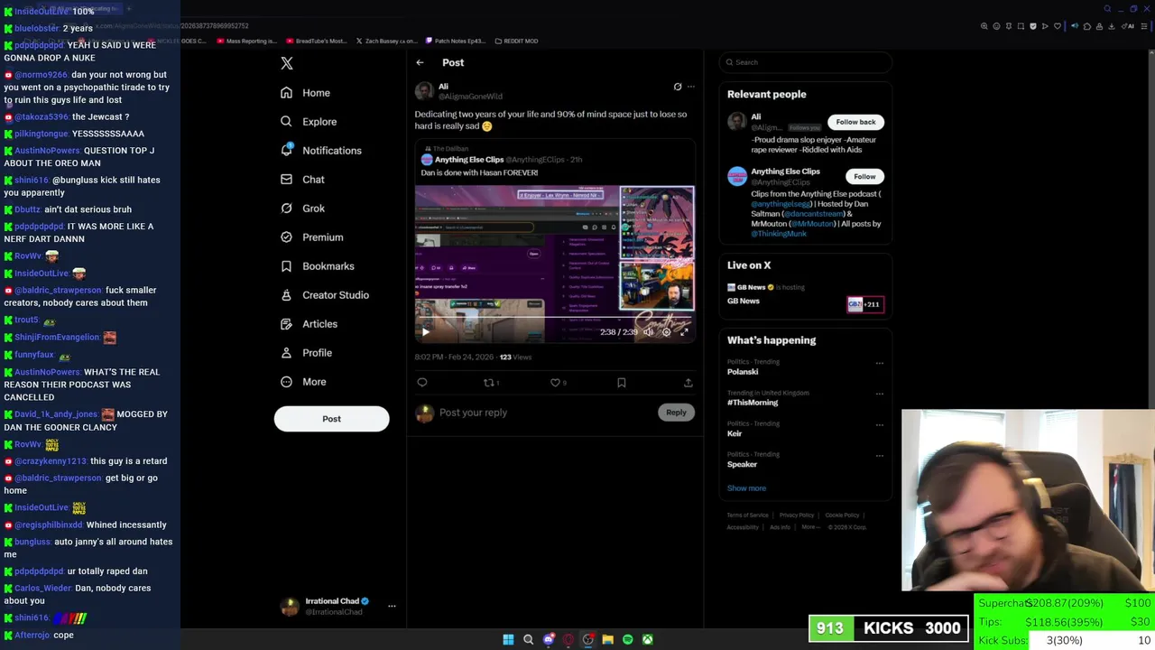Click the X Search box

pos(806,62)
